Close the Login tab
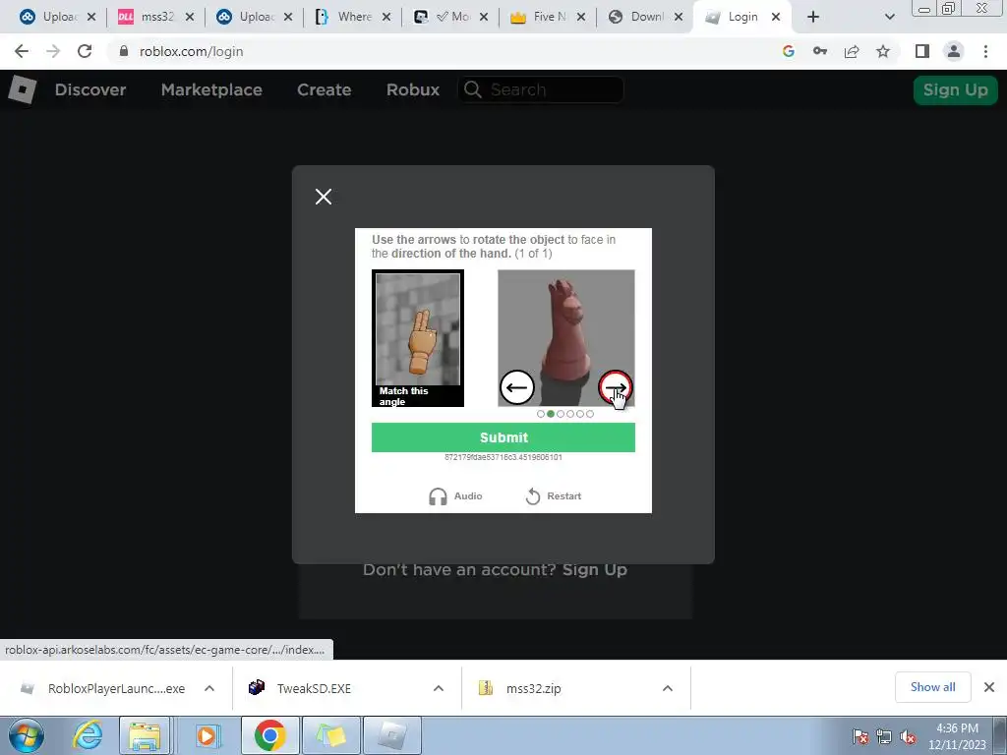 776,17
